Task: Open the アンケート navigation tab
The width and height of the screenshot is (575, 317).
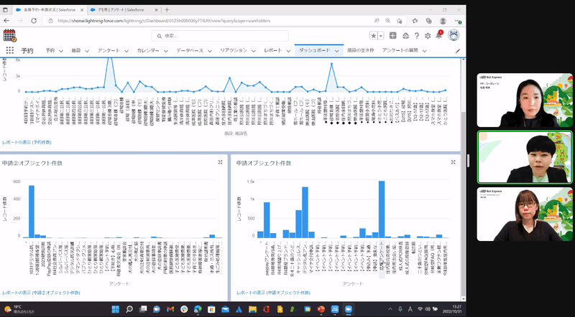Action: pos(109,50)
